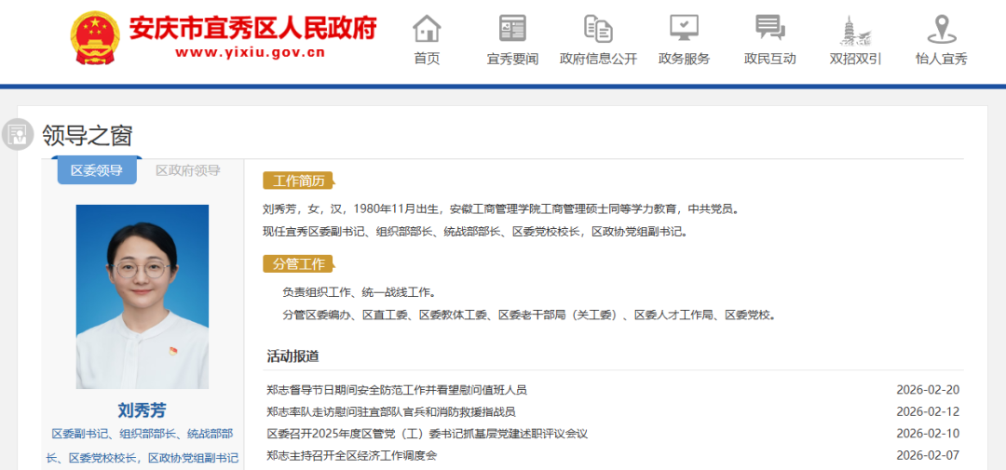
Task: Click the www.yixiu.gov.cn address text
Action: click(250, 53)
